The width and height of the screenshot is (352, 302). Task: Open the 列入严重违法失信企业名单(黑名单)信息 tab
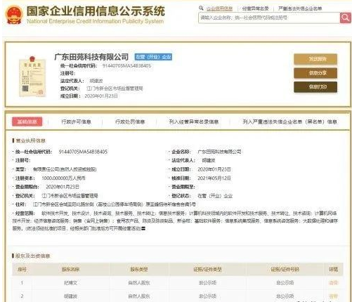(x=289, y=122)
